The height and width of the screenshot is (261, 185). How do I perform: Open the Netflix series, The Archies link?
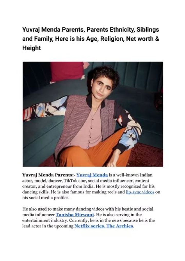[104, 226]
